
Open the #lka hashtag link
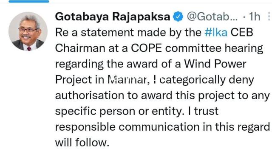pos(216,32)
